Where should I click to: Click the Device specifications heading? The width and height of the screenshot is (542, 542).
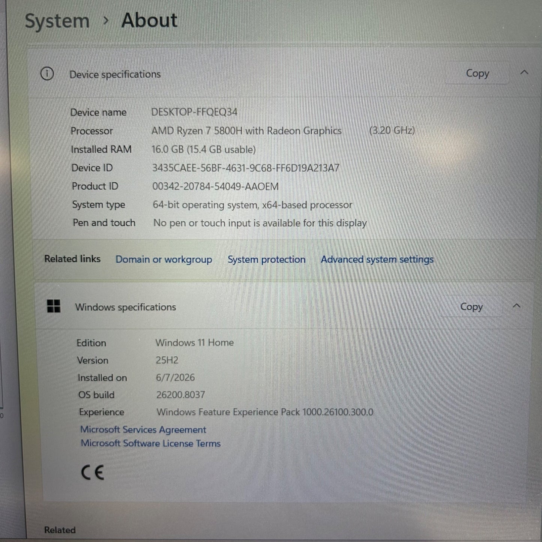(x=115, y=74)
